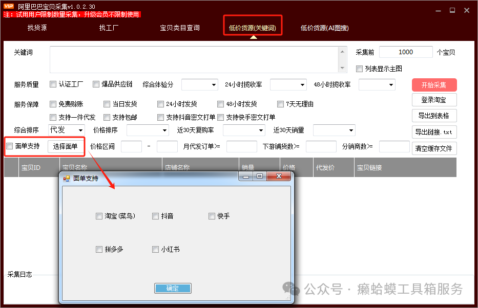Expand 价格排序 dropdown
The width and height of the screenshot is (478, 308).
tap(148, 130)
